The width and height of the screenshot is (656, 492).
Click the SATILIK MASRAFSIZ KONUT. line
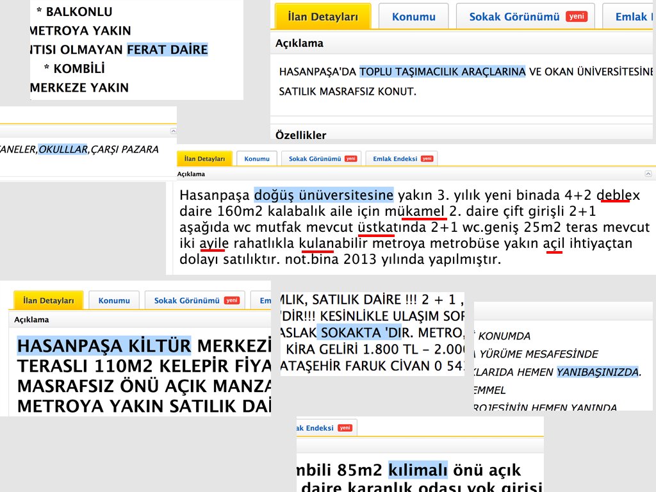coord(348,91)
